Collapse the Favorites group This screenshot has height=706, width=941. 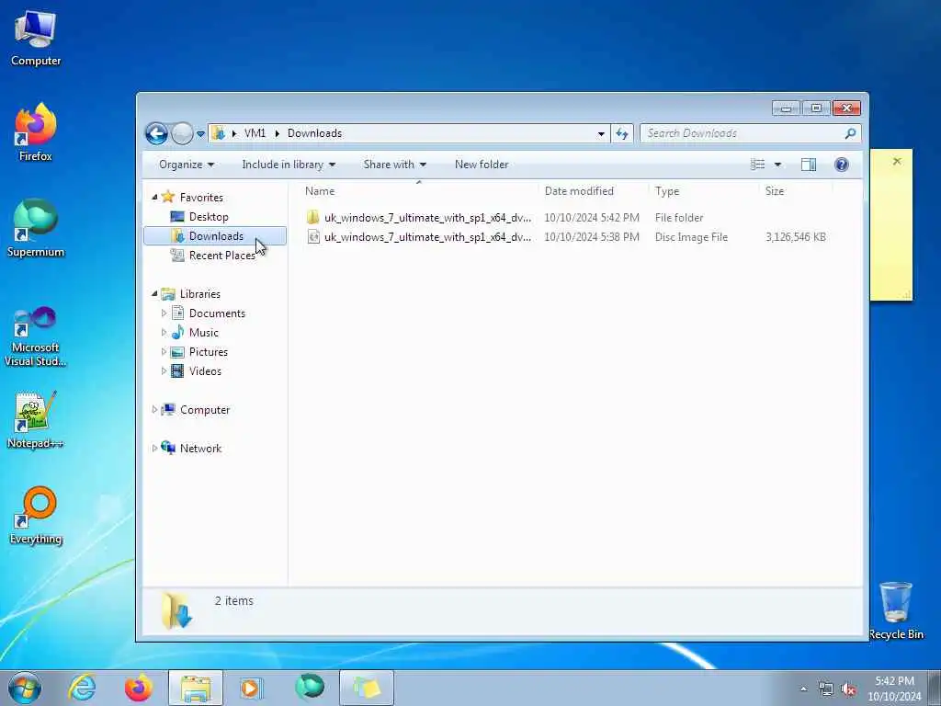[154, 197]
